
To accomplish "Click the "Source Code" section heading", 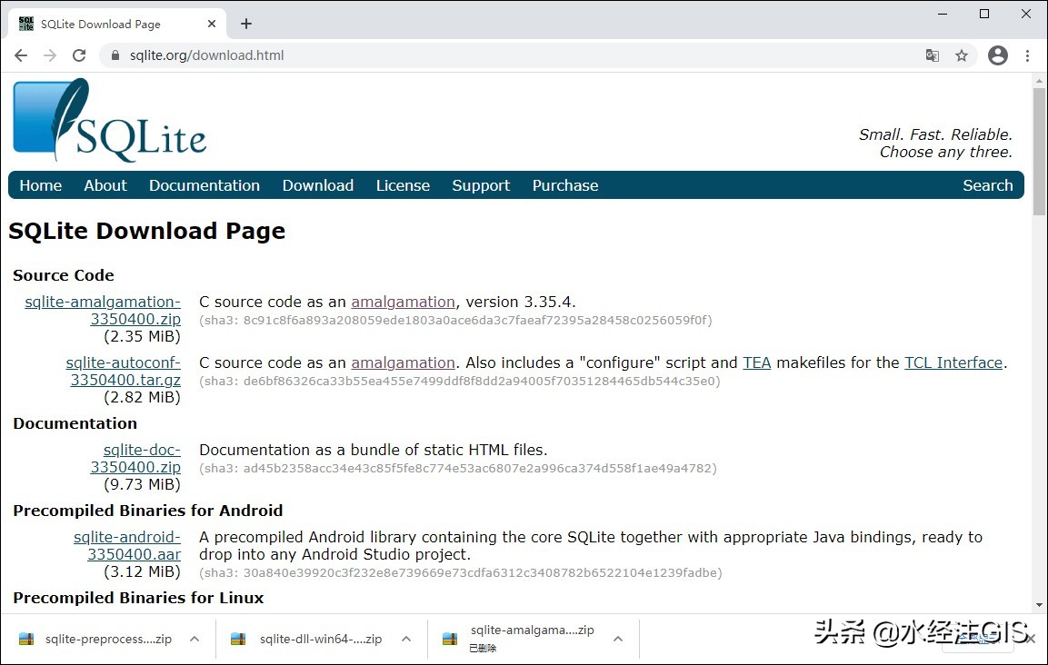I will point(64,275).
